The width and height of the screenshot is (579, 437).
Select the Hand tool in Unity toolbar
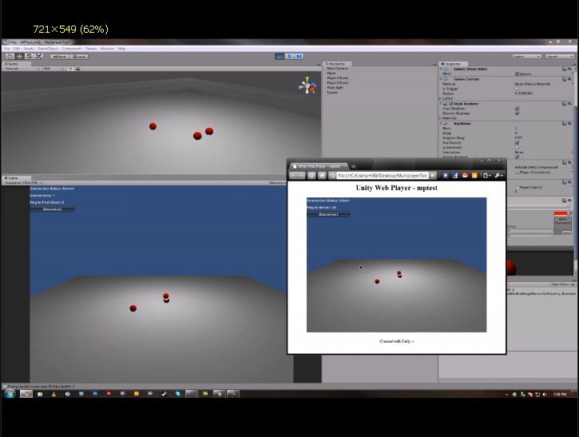[x=10, y=57]
